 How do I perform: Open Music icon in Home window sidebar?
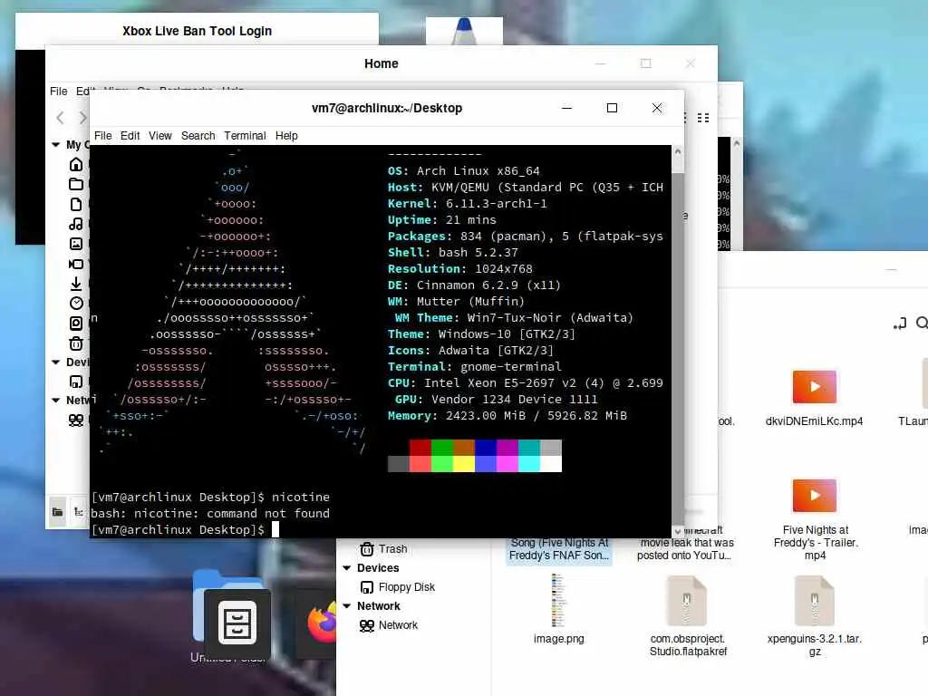(x=76, y=224)
